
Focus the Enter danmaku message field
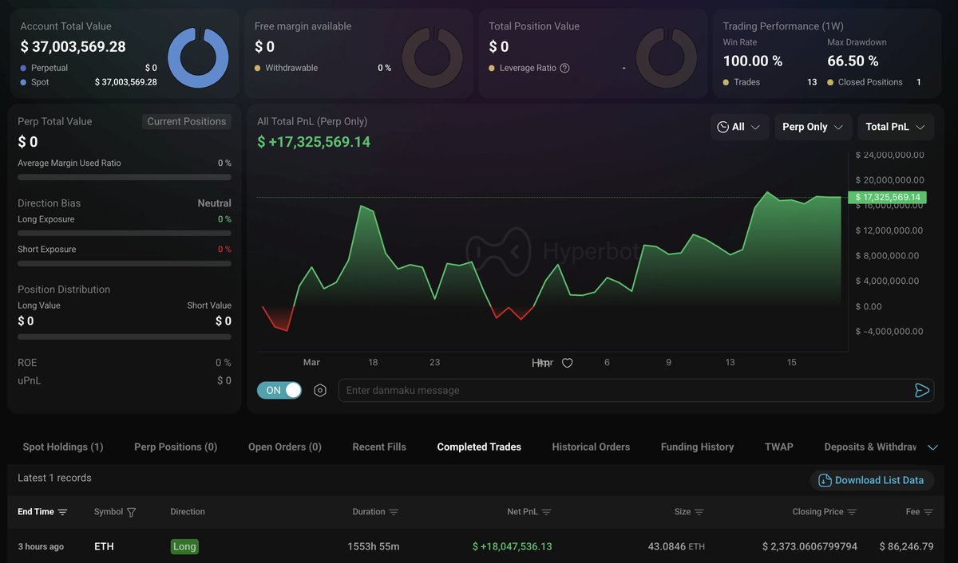[623, 390]
